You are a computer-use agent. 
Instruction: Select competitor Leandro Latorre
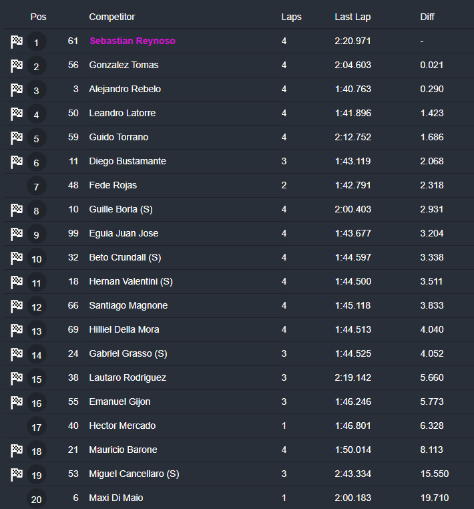tap(122, 113)
